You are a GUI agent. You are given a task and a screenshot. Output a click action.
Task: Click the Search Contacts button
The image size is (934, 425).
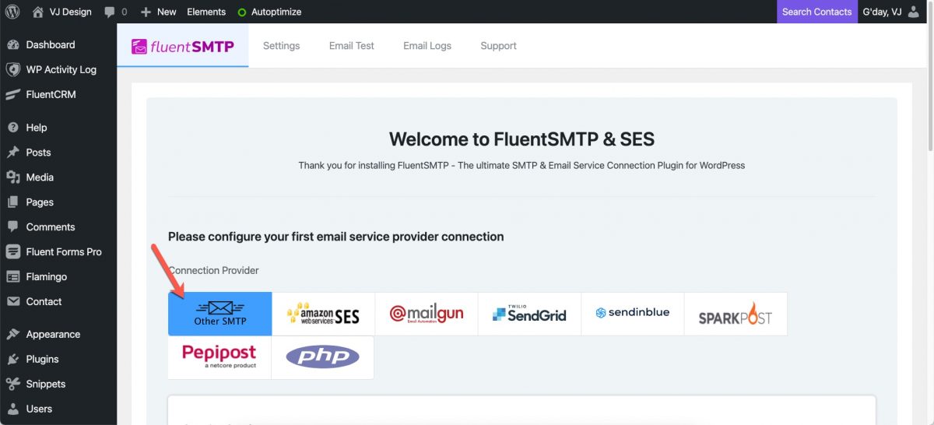point(816,12)
